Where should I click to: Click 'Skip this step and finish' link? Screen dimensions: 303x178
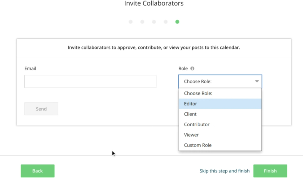click(224, 171)
